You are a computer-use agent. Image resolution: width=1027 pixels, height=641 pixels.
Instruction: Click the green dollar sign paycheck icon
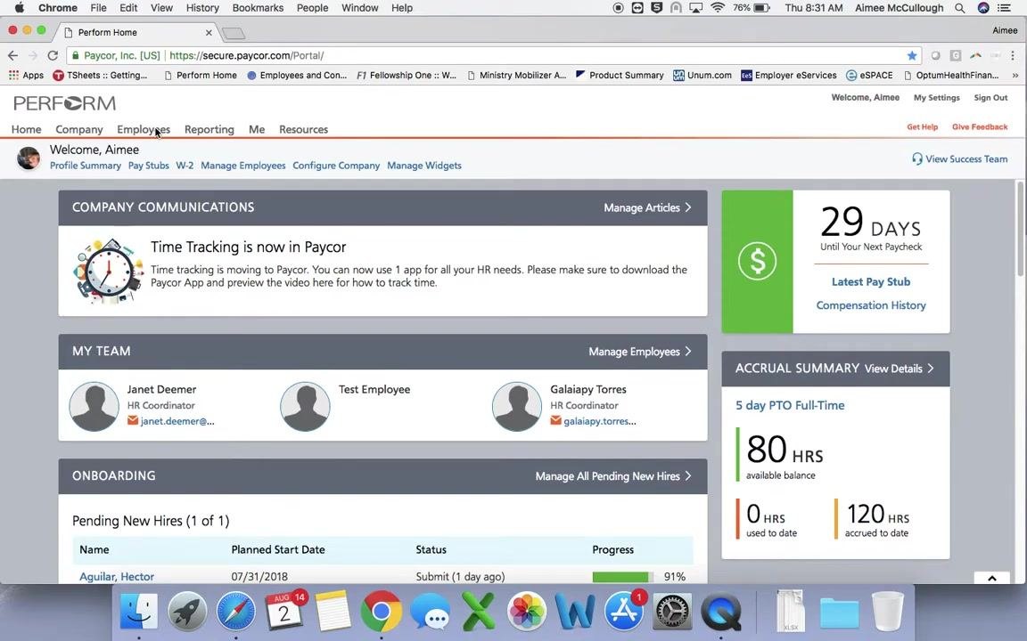tap(757, 261)
